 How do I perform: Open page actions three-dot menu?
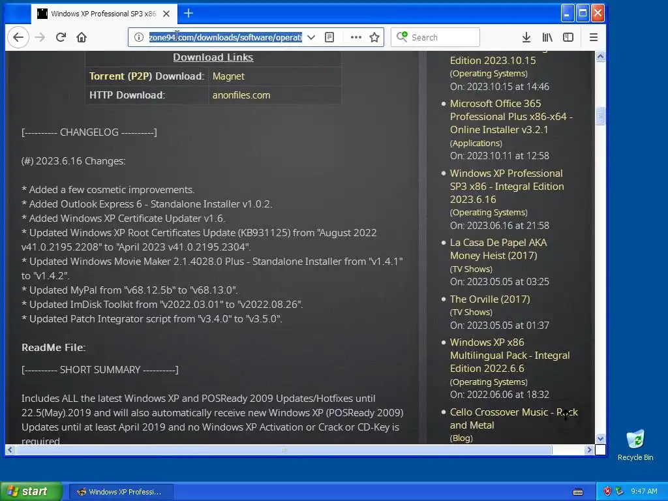[356, 37]
